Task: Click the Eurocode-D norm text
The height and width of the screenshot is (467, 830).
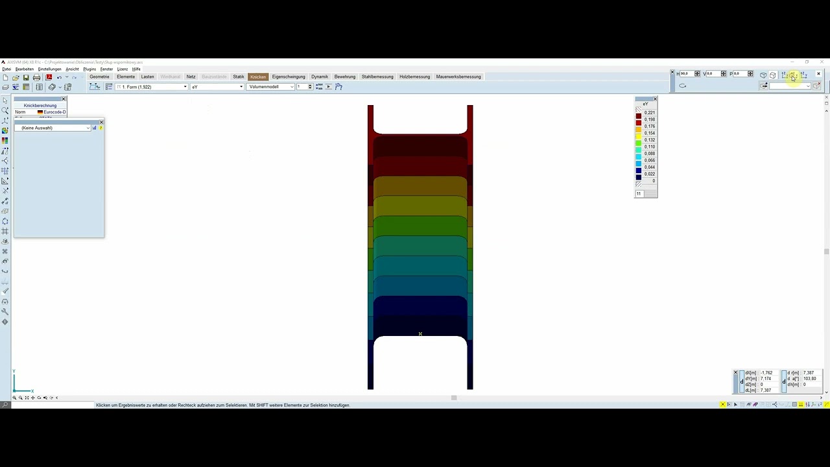Action: pyautogui.click(x=55, y=112)
